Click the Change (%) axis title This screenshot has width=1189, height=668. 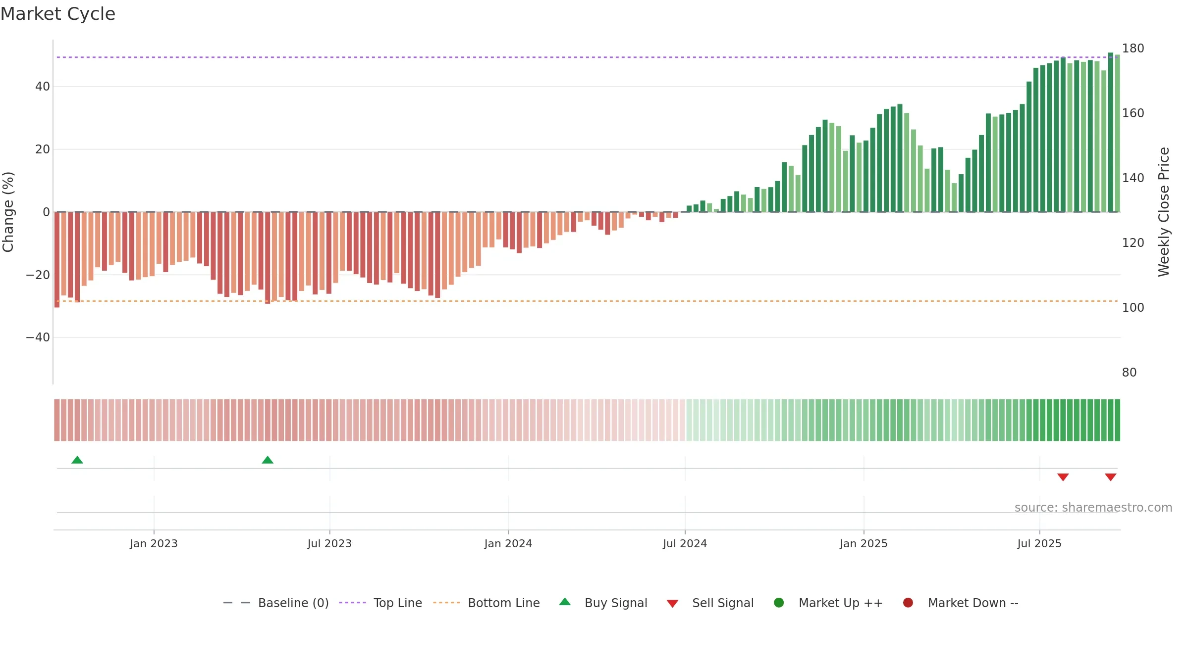click(x=8, y=212)
